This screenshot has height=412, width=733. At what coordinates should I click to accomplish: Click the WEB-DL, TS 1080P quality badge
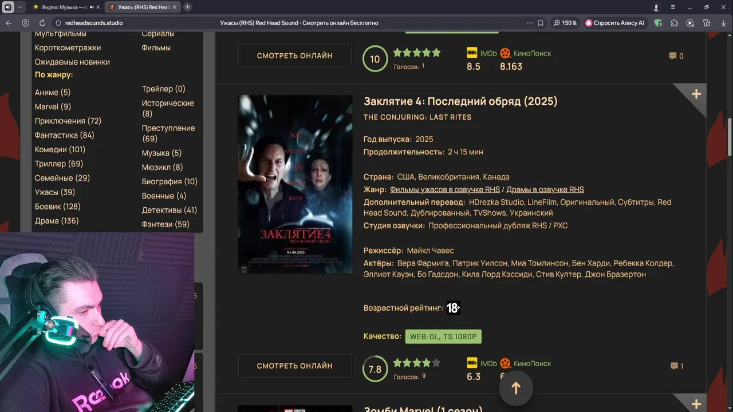[443, 336]
